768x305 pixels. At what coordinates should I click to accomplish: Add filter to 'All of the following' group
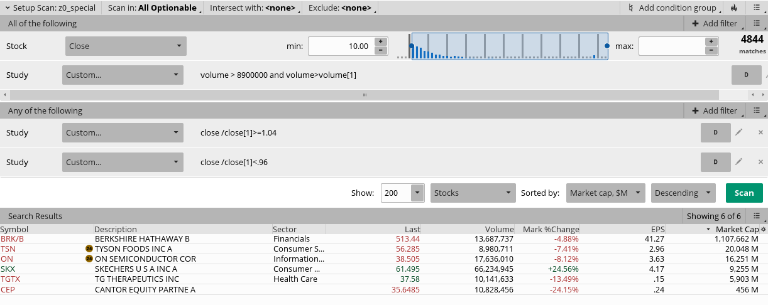[x=715, y=23]
